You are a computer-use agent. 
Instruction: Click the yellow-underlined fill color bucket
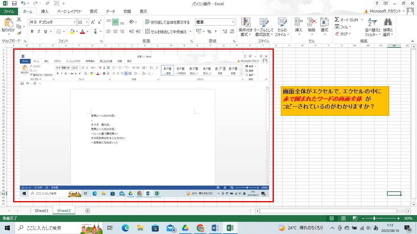click(72, 31)
